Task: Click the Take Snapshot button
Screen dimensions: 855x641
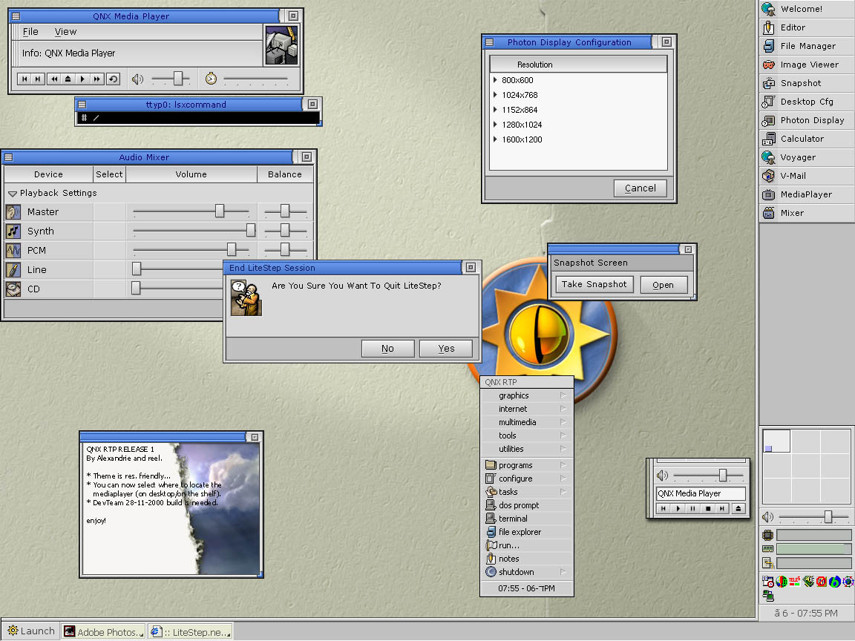Action: tap(594, 285)
